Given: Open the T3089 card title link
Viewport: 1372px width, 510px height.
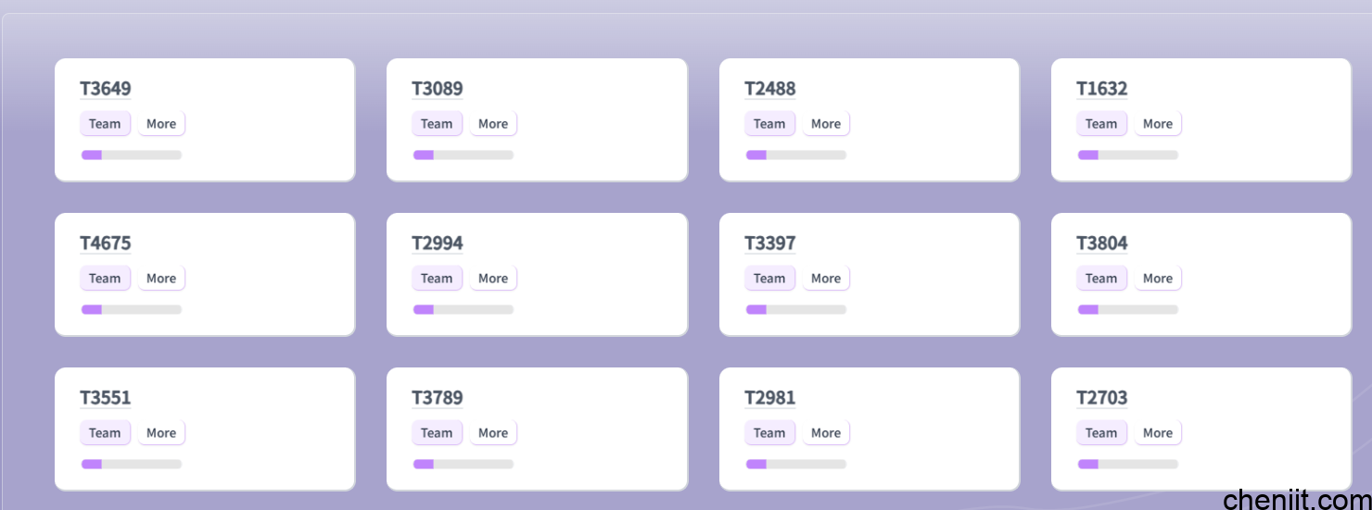Looking at the screenshot, I should coord(437,89).
